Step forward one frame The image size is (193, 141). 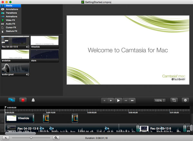click(111, 101)
